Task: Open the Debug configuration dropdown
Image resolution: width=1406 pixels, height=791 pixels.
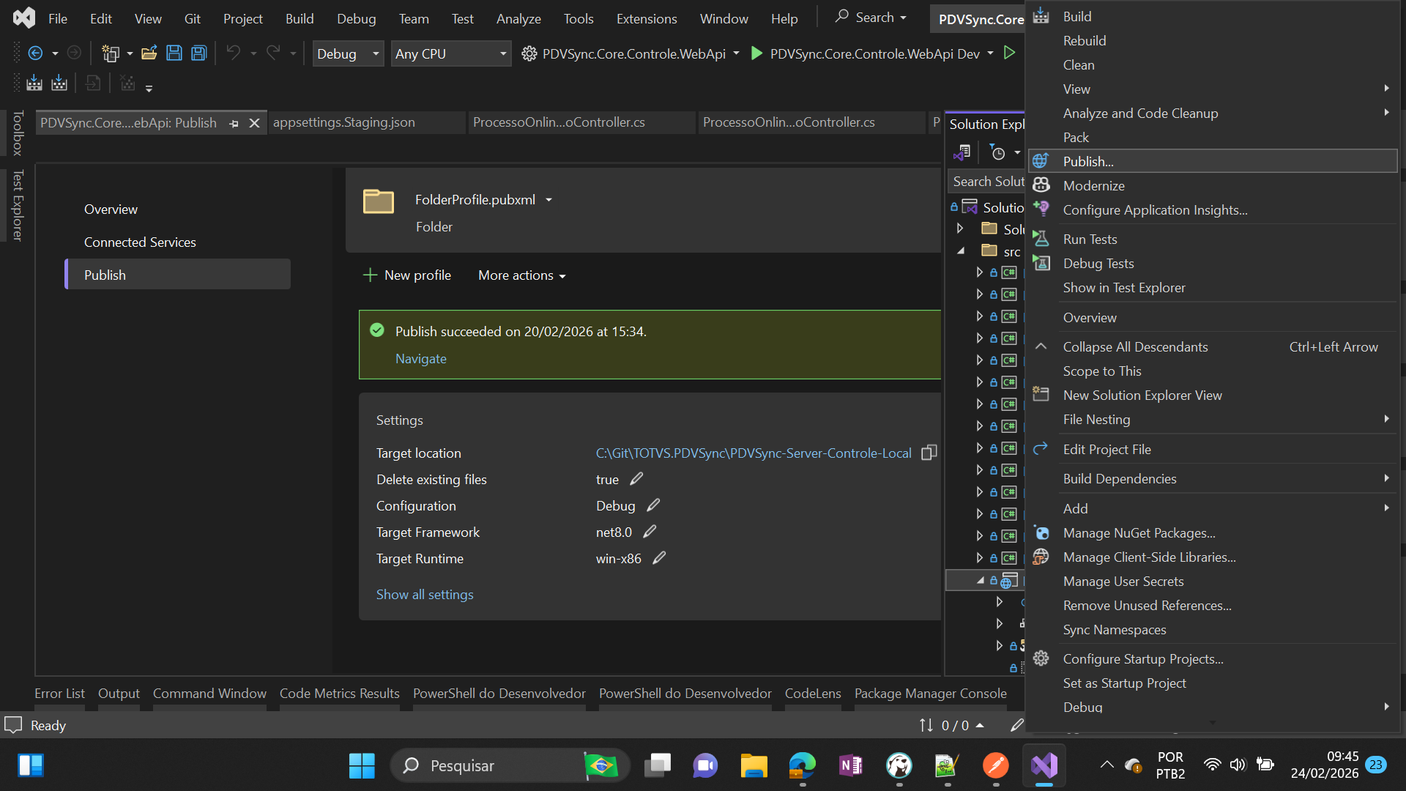Action: click(376, 53)
